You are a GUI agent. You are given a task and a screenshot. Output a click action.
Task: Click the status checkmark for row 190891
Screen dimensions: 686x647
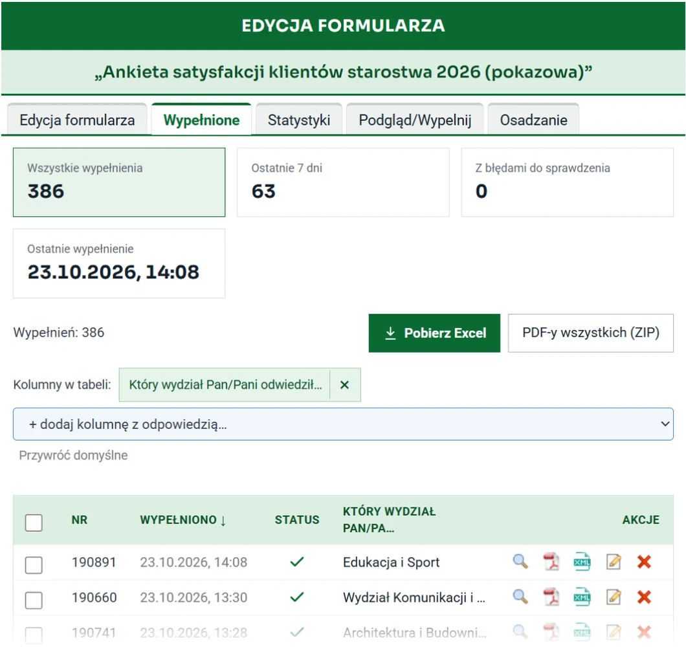297,561
